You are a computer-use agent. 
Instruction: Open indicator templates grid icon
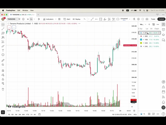point(59,19)
